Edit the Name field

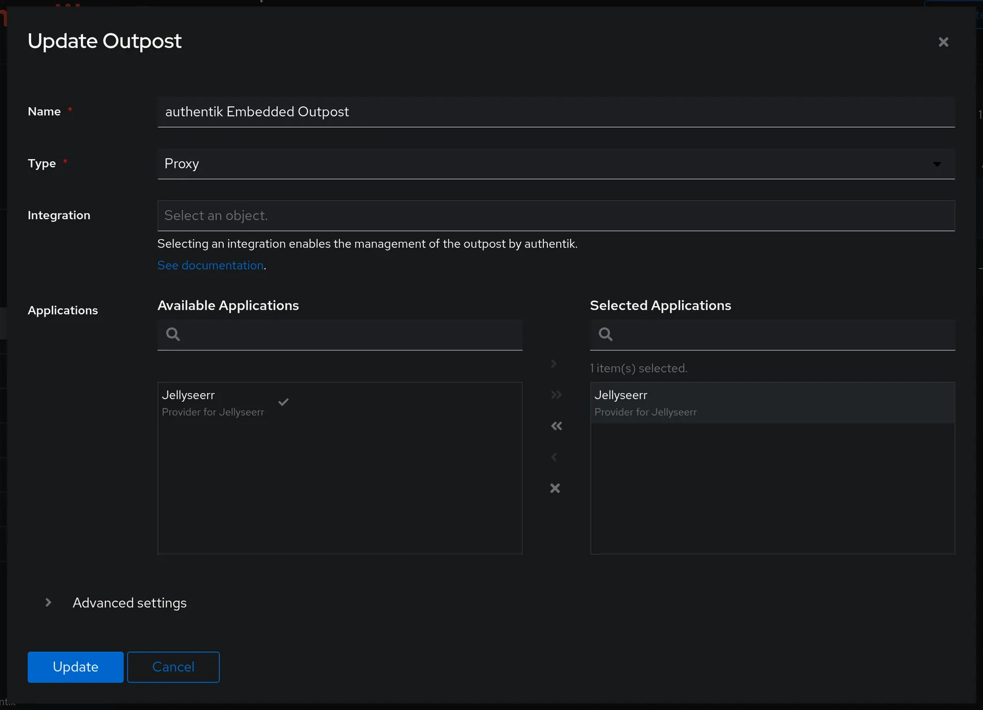pos(556,112)
